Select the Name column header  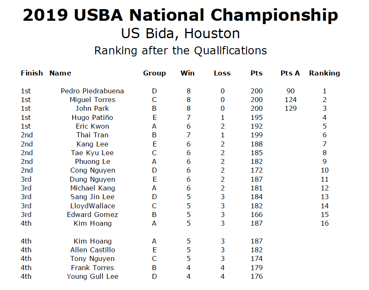pyautogui.click(x=60, y=73)
